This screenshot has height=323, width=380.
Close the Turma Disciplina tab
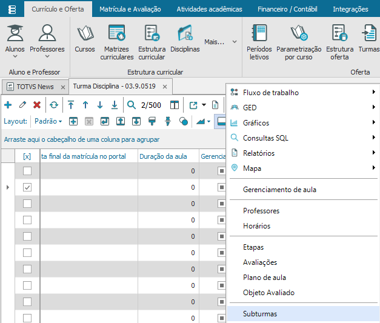click(x=164, y=87)
